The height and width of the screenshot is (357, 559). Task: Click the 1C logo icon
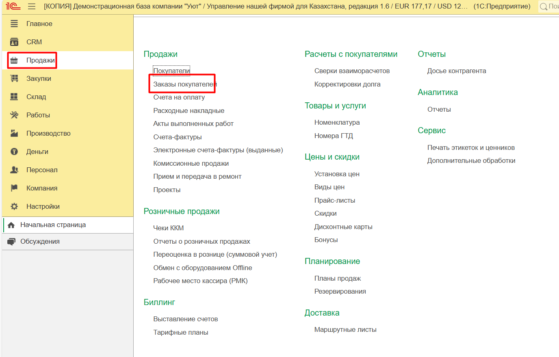(x=13, y=6)
